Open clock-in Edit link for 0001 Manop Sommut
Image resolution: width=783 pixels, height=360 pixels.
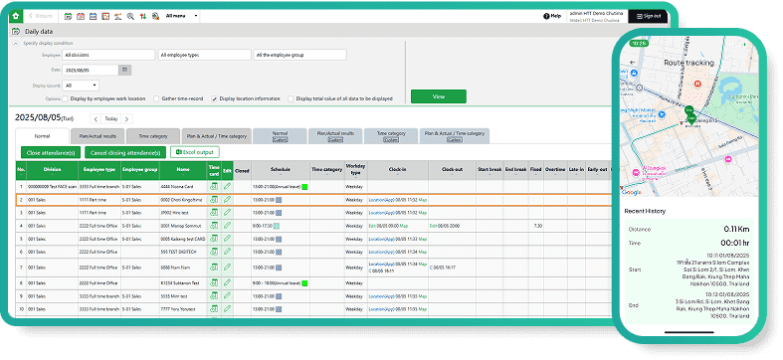pos(372,226)
